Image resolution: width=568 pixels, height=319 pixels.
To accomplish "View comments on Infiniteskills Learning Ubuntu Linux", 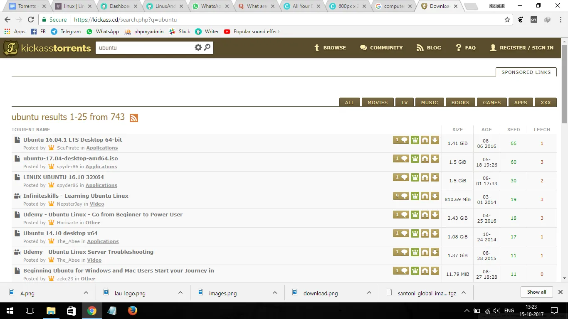I will click(x=400, y=196).
